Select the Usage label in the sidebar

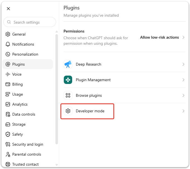(x=18, y=94)
